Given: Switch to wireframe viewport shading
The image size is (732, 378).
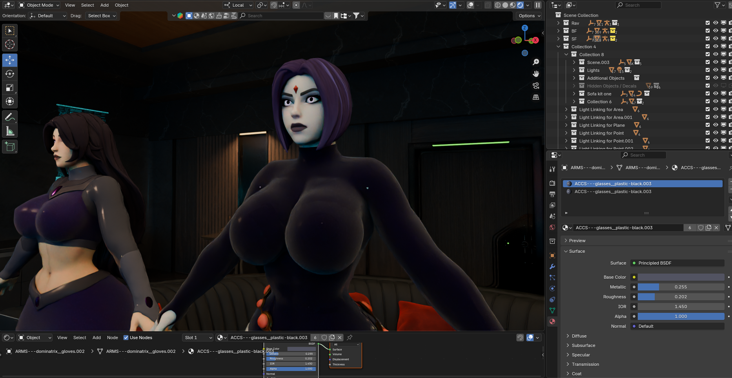Looking at the screenshot, I should click(x=497, y=5).
